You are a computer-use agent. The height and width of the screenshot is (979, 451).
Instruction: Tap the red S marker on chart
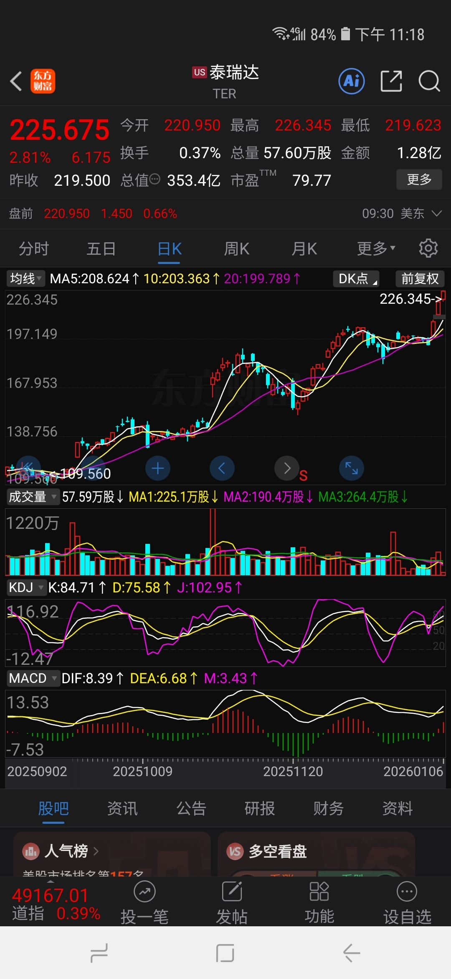pyautogui.click(x=304, y=476)
